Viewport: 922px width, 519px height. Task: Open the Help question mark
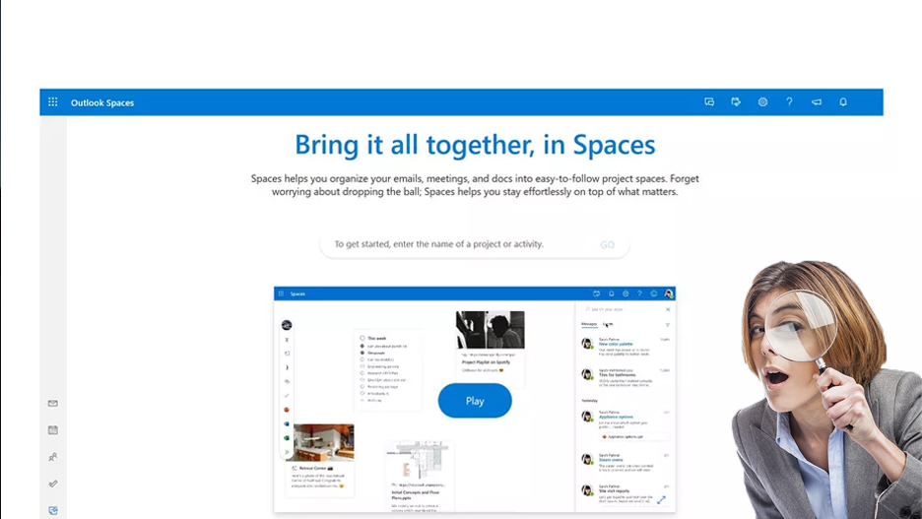pos(789,102)
